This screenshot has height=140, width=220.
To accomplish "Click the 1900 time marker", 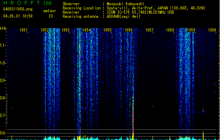I will [212, 30].
